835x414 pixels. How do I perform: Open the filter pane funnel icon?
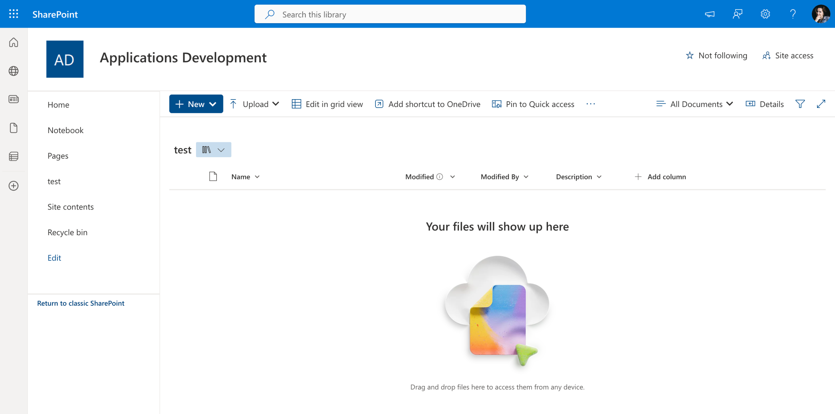tap(800, 104)
